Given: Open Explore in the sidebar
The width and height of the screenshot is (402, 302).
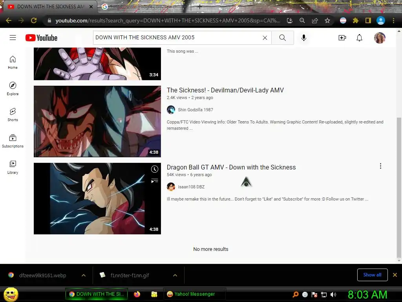Looking at the screenshot, I should 13,88.
